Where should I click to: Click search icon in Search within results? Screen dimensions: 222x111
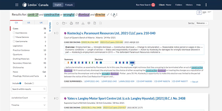(44, 89)
